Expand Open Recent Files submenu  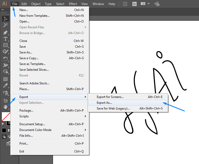[x=50, y=27]
